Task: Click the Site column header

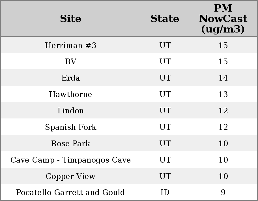Action: click(71, 19)
